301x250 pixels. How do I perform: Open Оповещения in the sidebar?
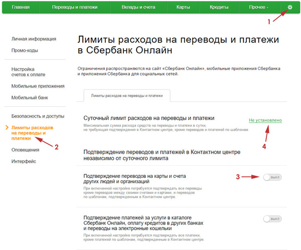click(26, 150)
